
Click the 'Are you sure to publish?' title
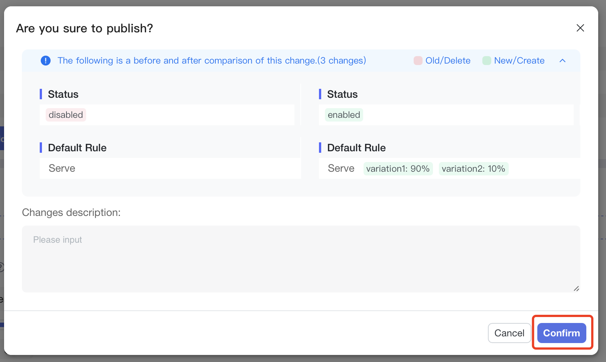(85, 28)
